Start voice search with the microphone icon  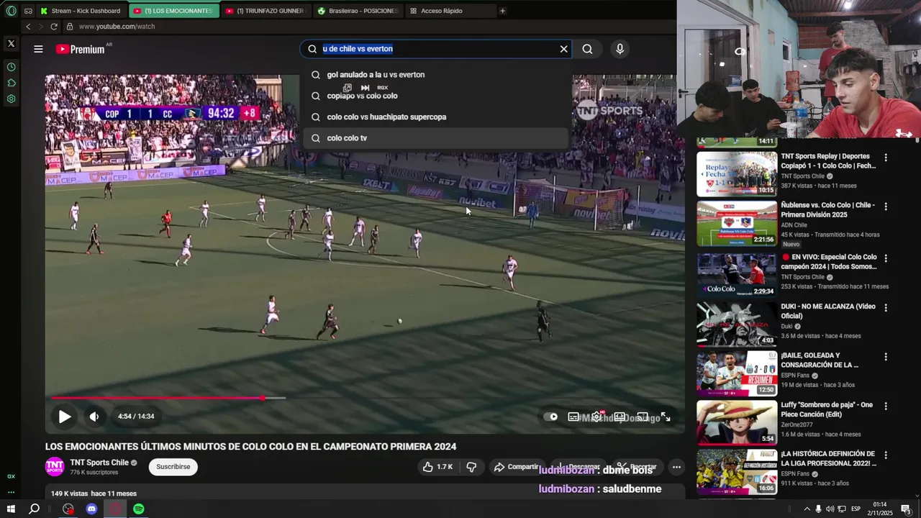(x=620, y=49)
